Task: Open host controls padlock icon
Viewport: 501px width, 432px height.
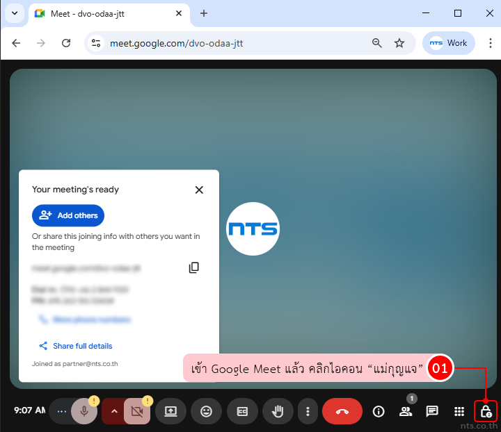Action: point(486,411)
